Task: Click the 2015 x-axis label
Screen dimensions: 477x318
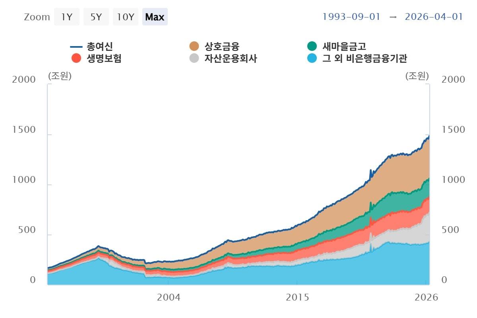Action: [x=297, y=297]
